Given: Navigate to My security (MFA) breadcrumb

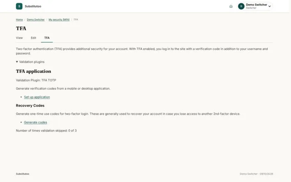Looking at the screenshot, I should (x=59, y=20).
